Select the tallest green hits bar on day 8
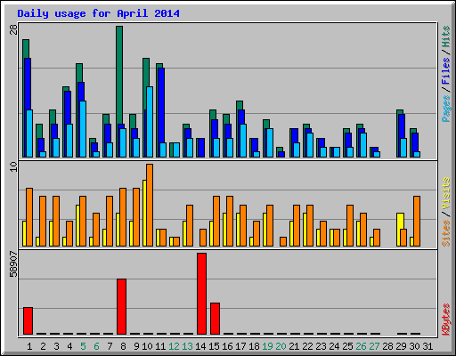Screen dimensions: 456x356 pyautogui.click(x=119, y=75)
